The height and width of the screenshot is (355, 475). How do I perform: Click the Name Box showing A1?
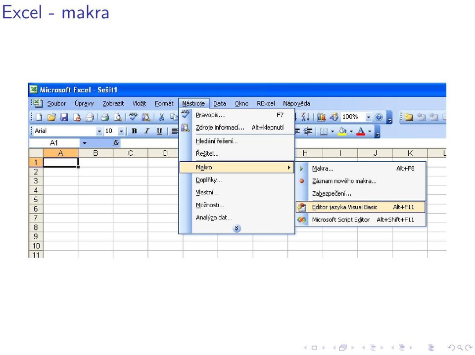(54, 143)
